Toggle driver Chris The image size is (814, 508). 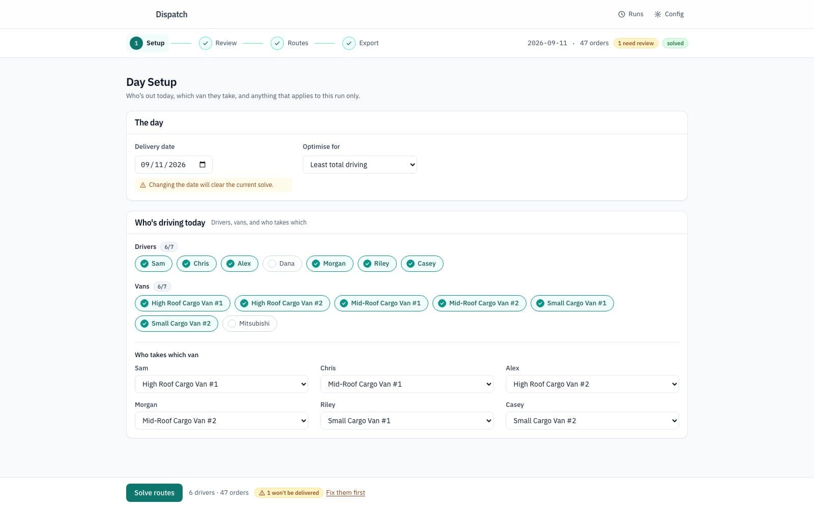click(x=196, y=264)
